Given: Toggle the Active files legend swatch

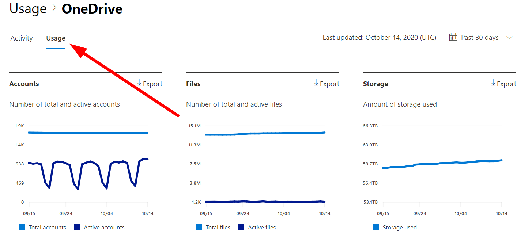Looking at the screenshot, I should point(241,227).
